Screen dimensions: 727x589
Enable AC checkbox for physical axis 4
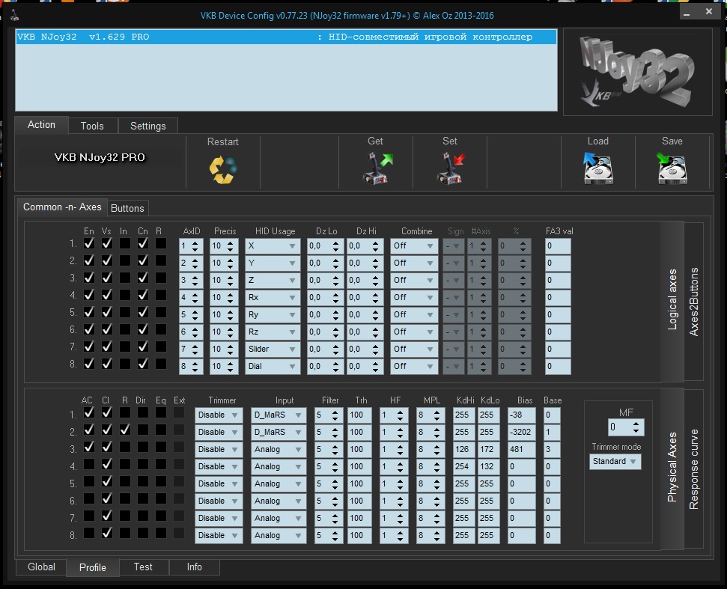[x=89, y=464]
